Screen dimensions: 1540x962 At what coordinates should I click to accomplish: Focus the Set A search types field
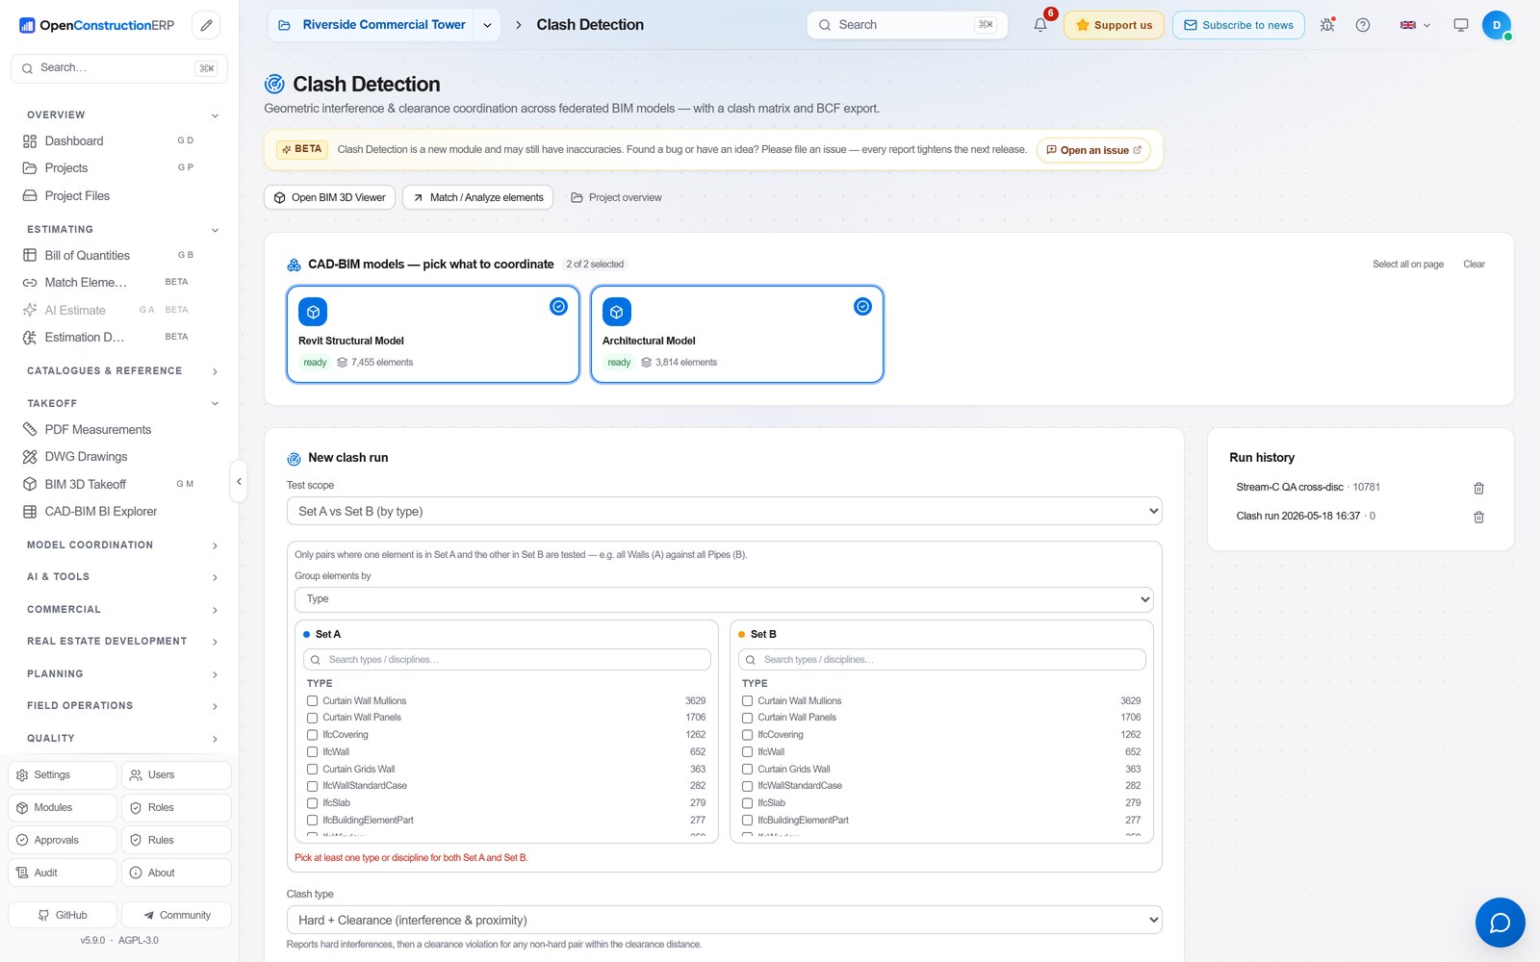[507, 659]
